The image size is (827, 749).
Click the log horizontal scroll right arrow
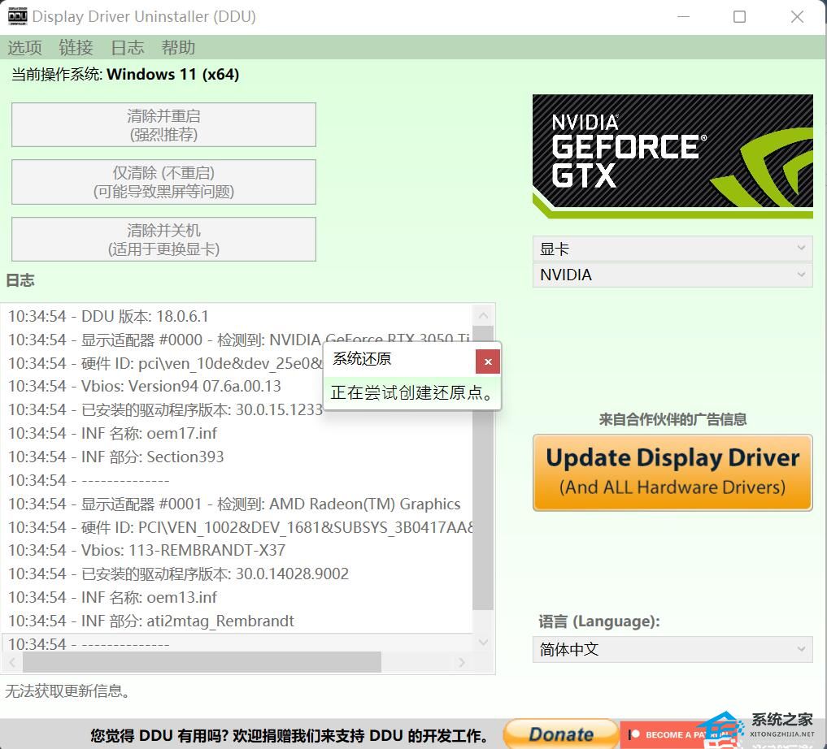click(x=462, y=663)
